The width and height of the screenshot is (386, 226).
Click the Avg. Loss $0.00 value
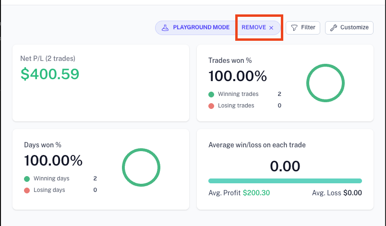click(x=352, y=193)
